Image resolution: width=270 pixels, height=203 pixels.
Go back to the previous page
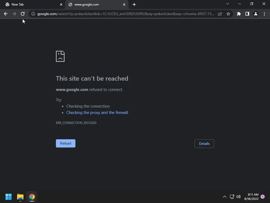click(x=6, y=14)
